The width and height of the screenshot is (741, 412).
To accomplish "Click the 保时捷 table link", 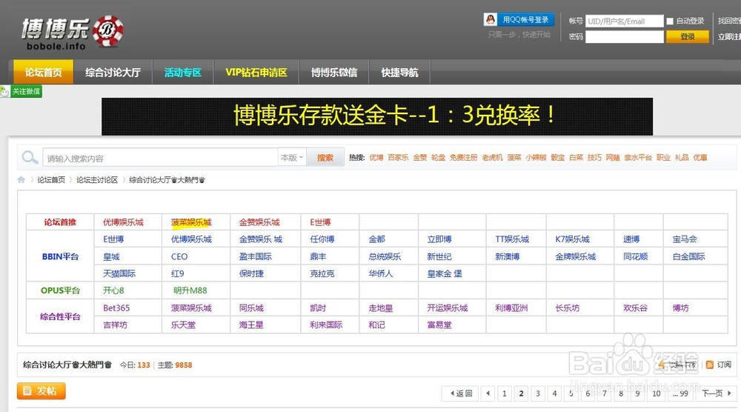I will [x=251, y=273].
